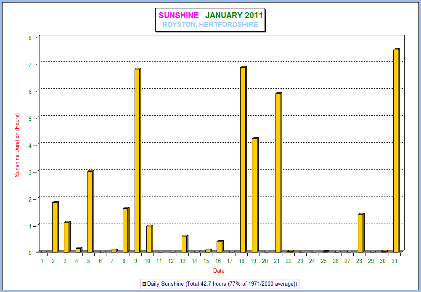Select the bar for date 16
Viewport: 421px width, 292px height.
coord(220,246)
